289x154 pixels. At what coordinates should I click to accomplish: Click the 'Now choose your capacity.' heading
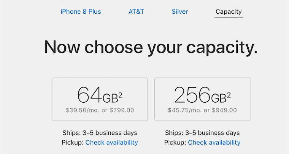tap(151, 47)
